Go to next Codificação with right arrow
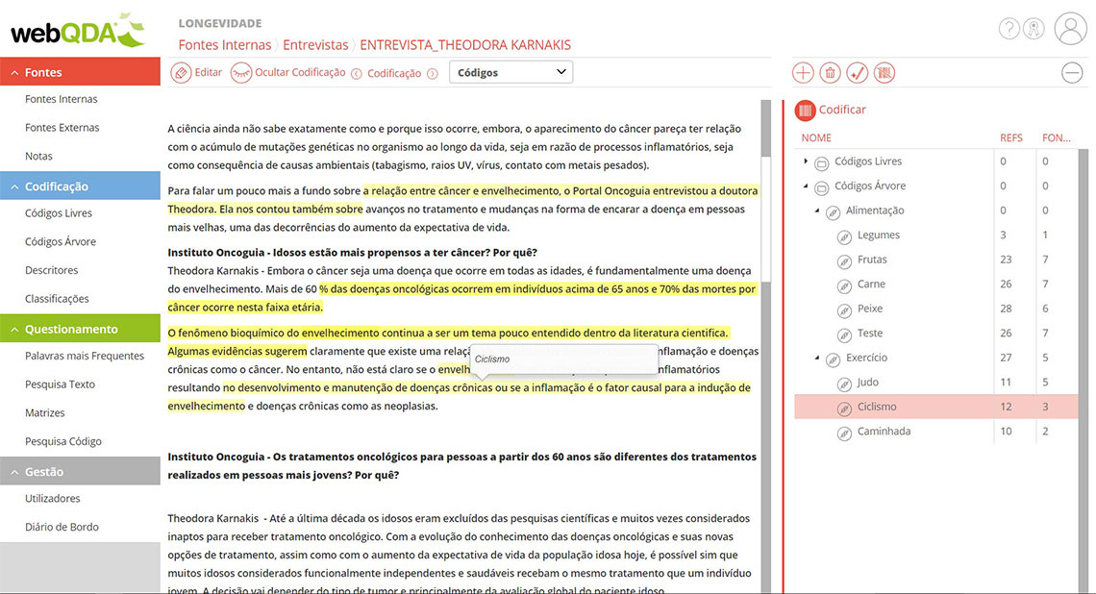The height and width of the screenshot is (594, 1096). pos(433,73)
